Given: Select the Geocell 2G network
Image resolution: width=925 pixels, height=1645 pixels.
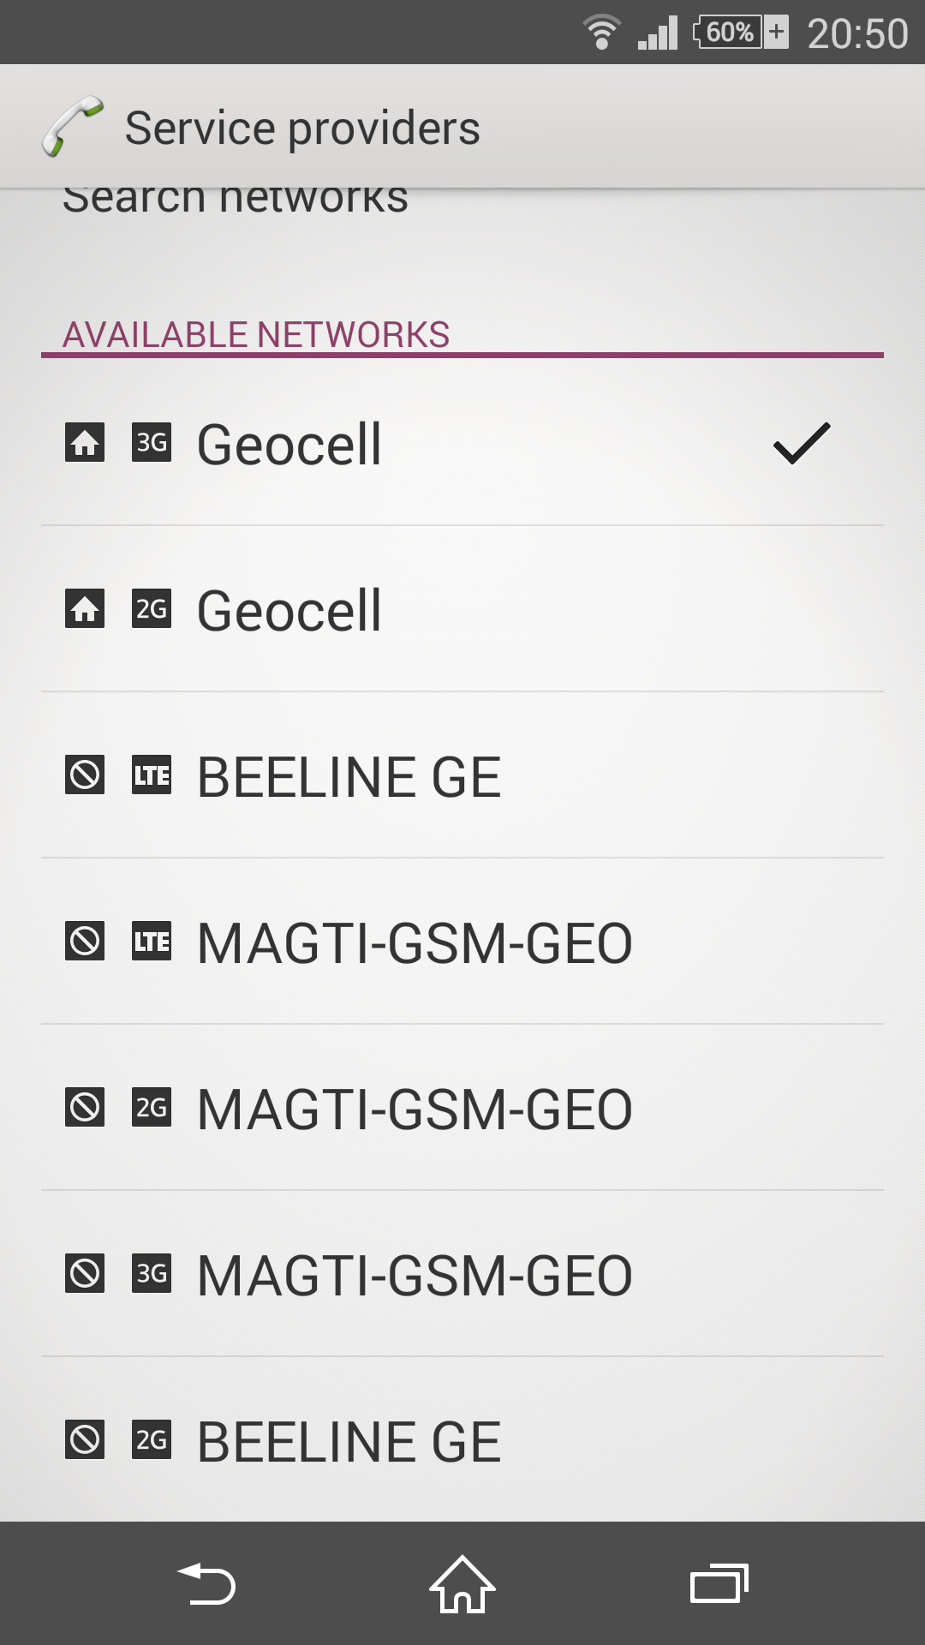Looking at the screenshot, I should point(462,610).
